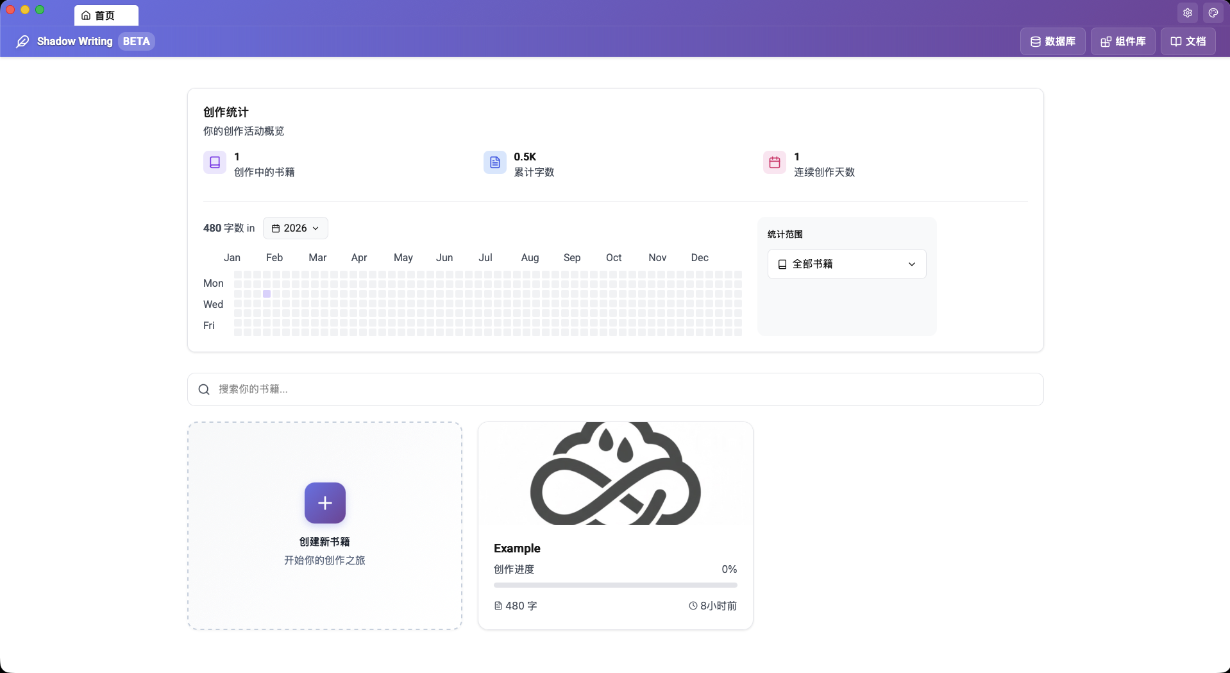Open the 2026 year dropdown

pyautogui.click(x=296, y=228)
